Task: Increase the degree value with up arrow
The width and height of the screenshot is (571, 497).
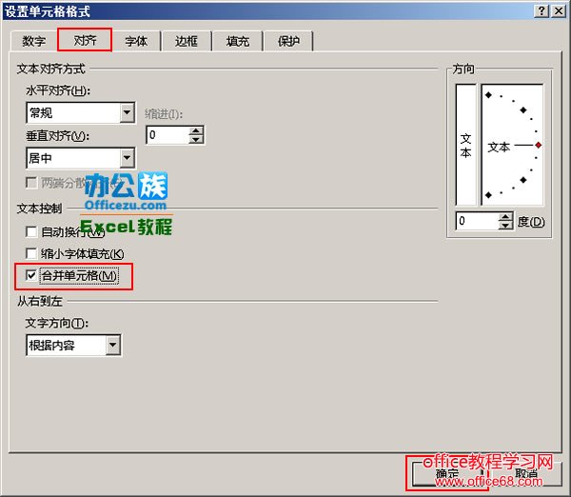Action: 505,217
